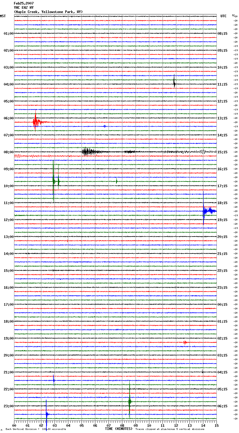
Task: Click the TIME (MINUTES) axis title
Action: (x=119, y=429)
